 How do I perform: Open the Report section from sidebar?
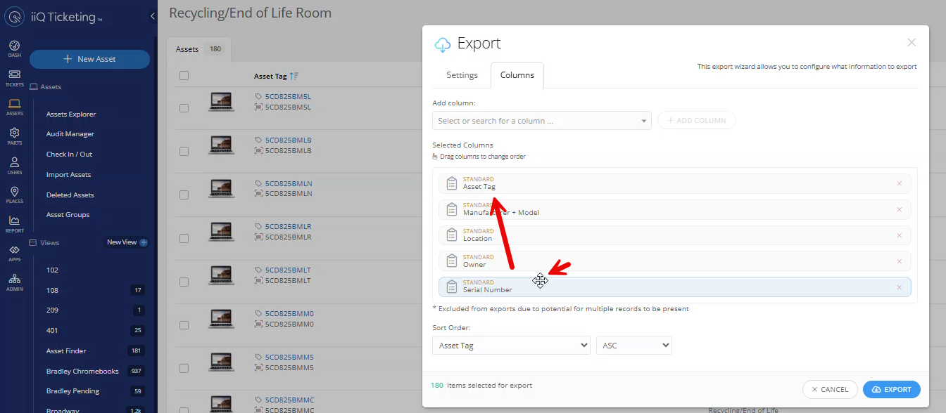(14, 221)
